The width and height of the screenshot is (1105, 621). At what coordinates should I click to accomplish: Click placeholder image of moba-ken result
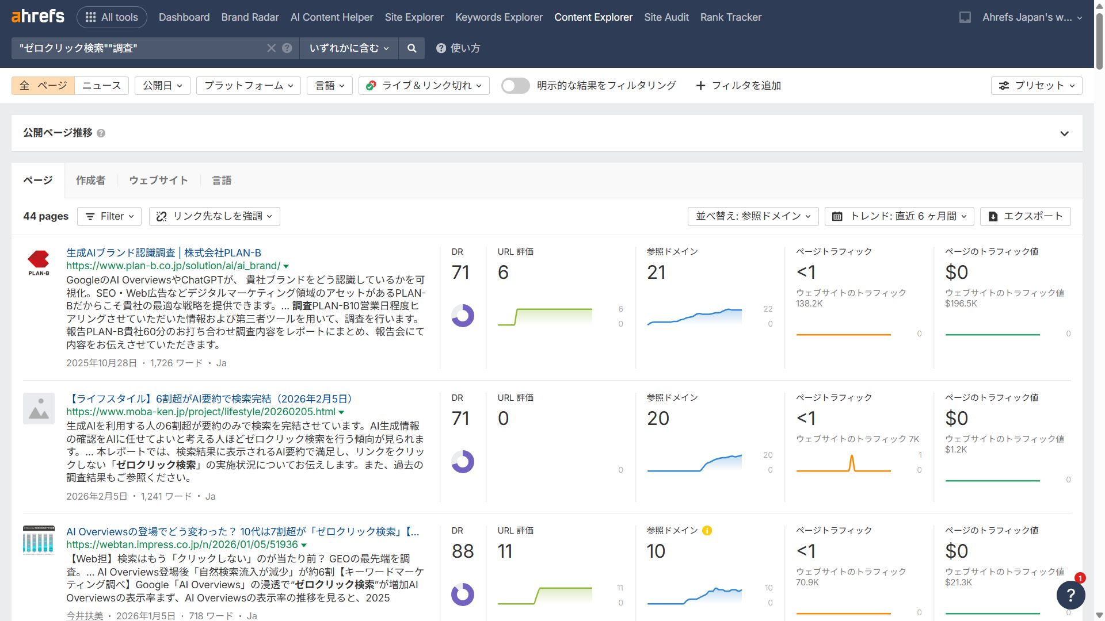pos(39,409)
